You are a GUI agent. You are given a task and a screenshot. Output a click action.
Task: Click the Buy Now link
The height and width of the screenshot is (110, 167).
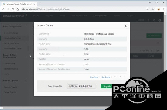[x=94, y=77]
